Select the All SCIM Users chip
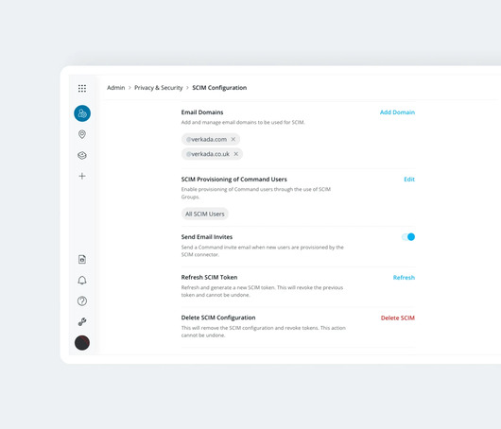The image size is (501, 429). pos(205,214)
